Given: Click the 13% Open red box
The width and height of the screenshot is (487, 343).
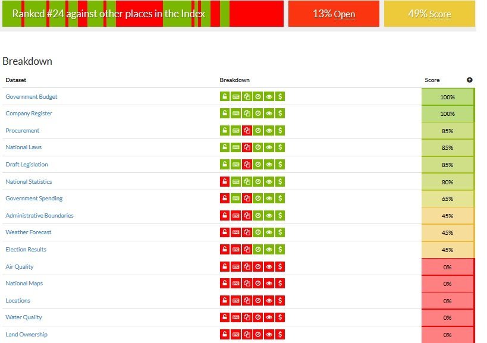Looking at the screenshot, I should (x=334, y=14).
